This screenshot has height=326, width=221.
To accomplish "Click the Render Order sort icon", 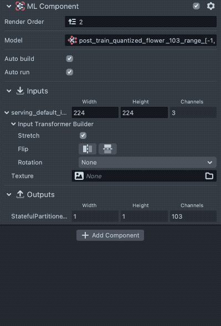I will coord(72,22).
